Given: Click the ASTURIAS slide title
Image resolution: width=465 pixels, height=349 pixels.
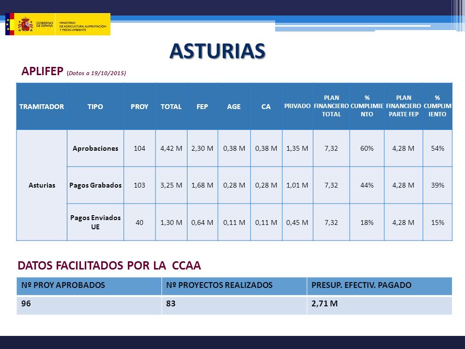Looking at the screenshot, I should click(x=217, y=51).
